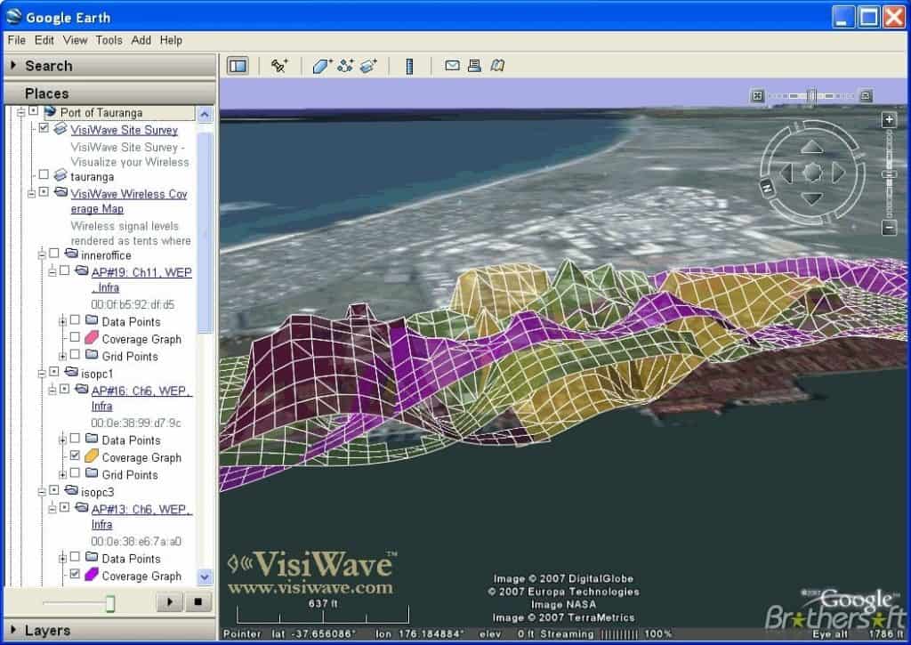This screenshot has width=911, height=645.
Task: Expand Grid Points under AP#19
Action: 63,356
